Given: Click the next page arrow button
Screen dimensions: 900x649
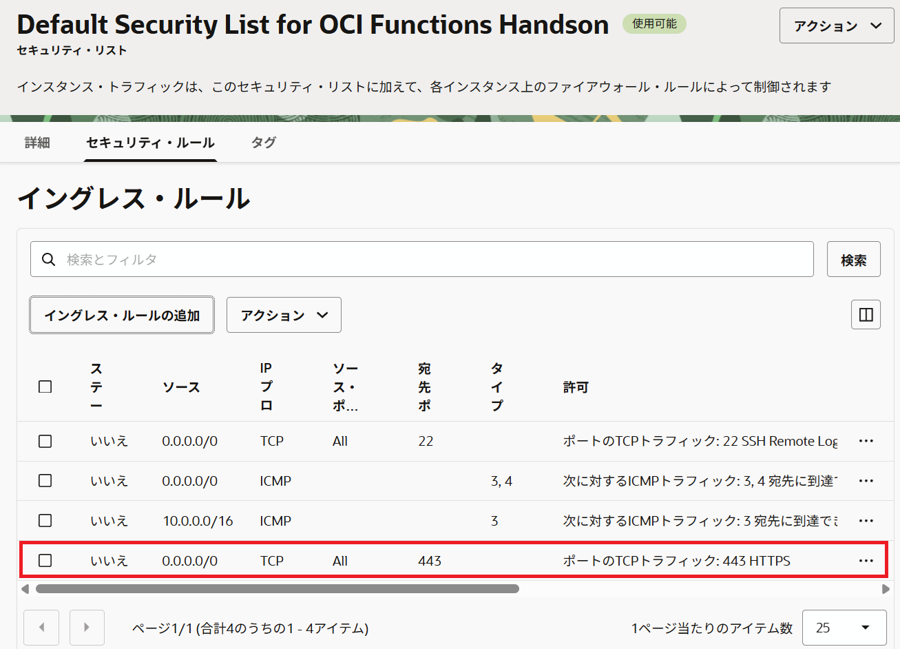Looking at the screenshot, I should [x=87, y=628].
